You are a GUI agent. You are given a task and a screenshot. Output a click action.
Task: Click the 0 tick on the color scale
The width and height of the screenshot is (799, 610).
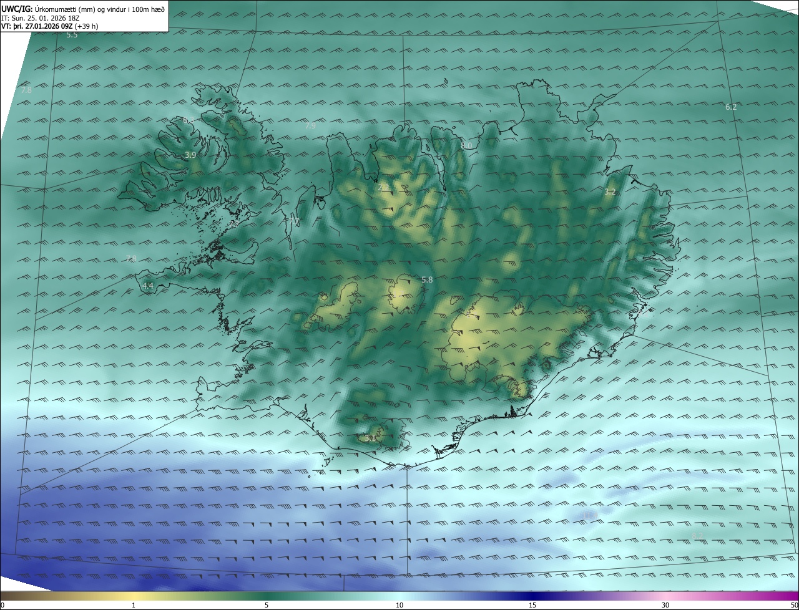pyautogui.click(x=2, y=605)
